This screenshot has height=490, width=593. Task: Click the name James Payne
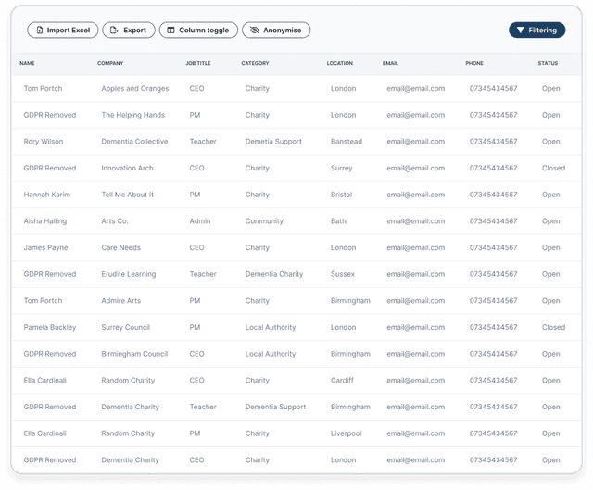(45, 247)
